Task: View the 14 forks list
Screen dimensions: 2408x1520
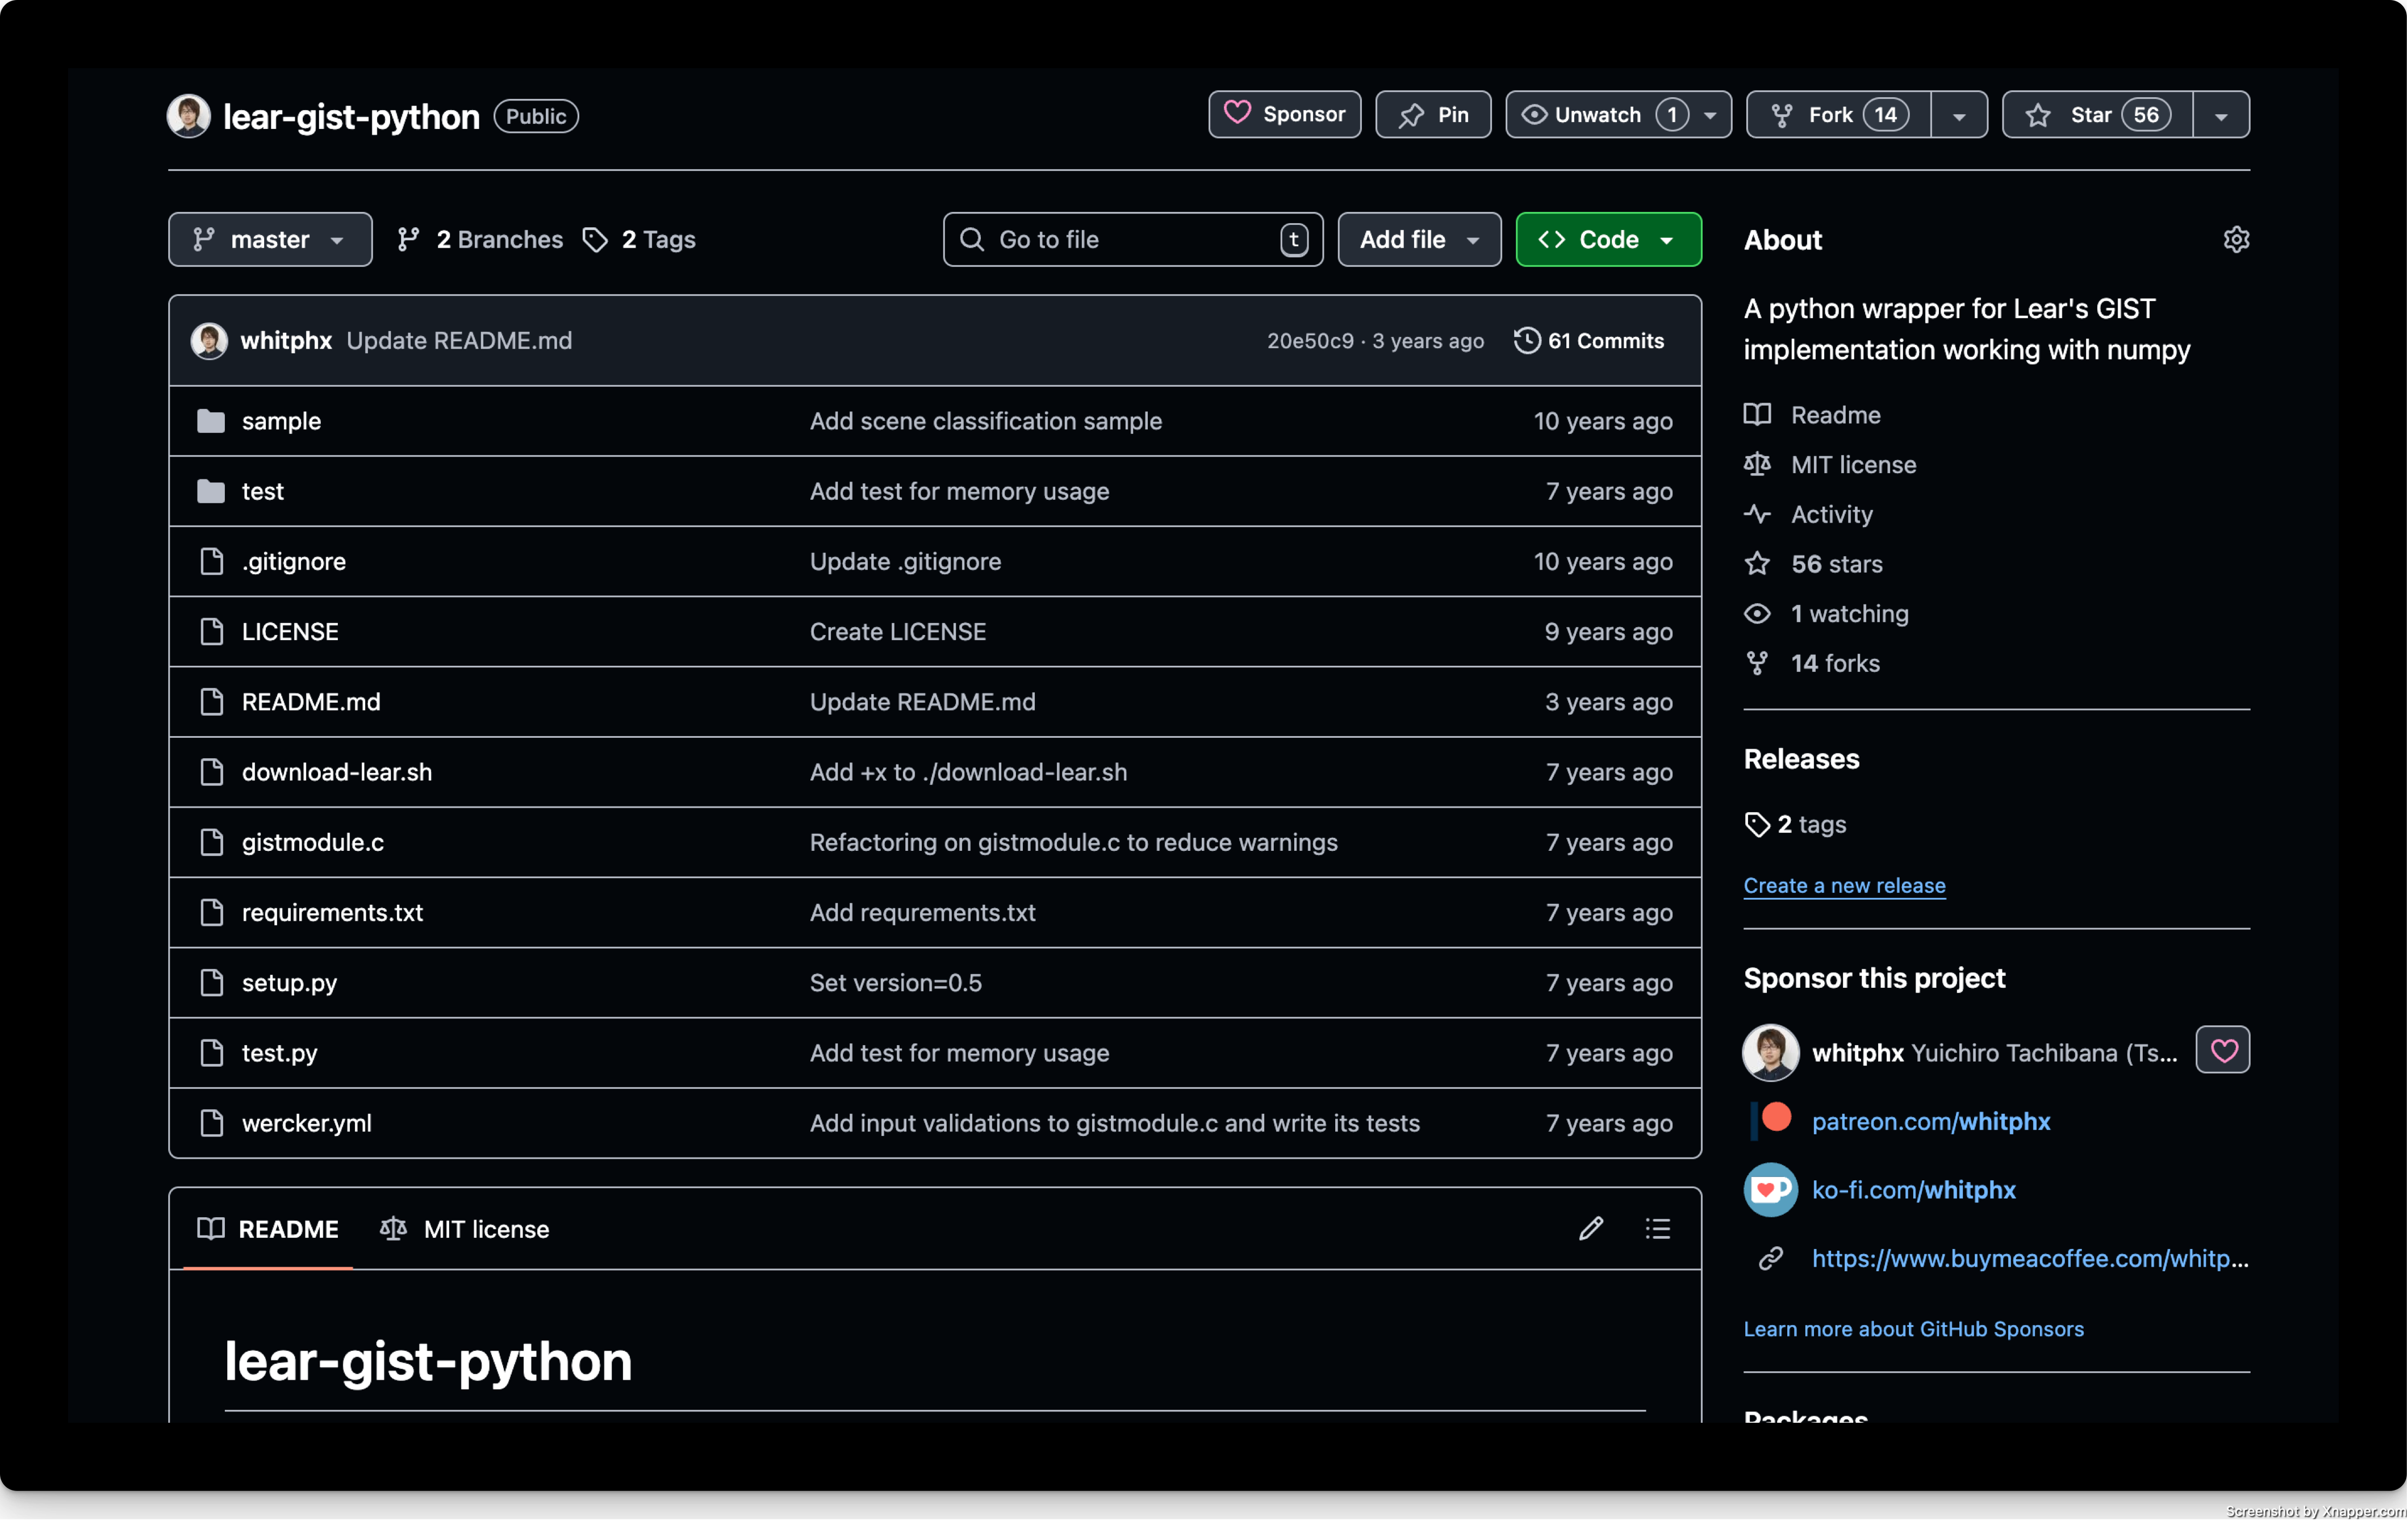Action: (1835, 664)
